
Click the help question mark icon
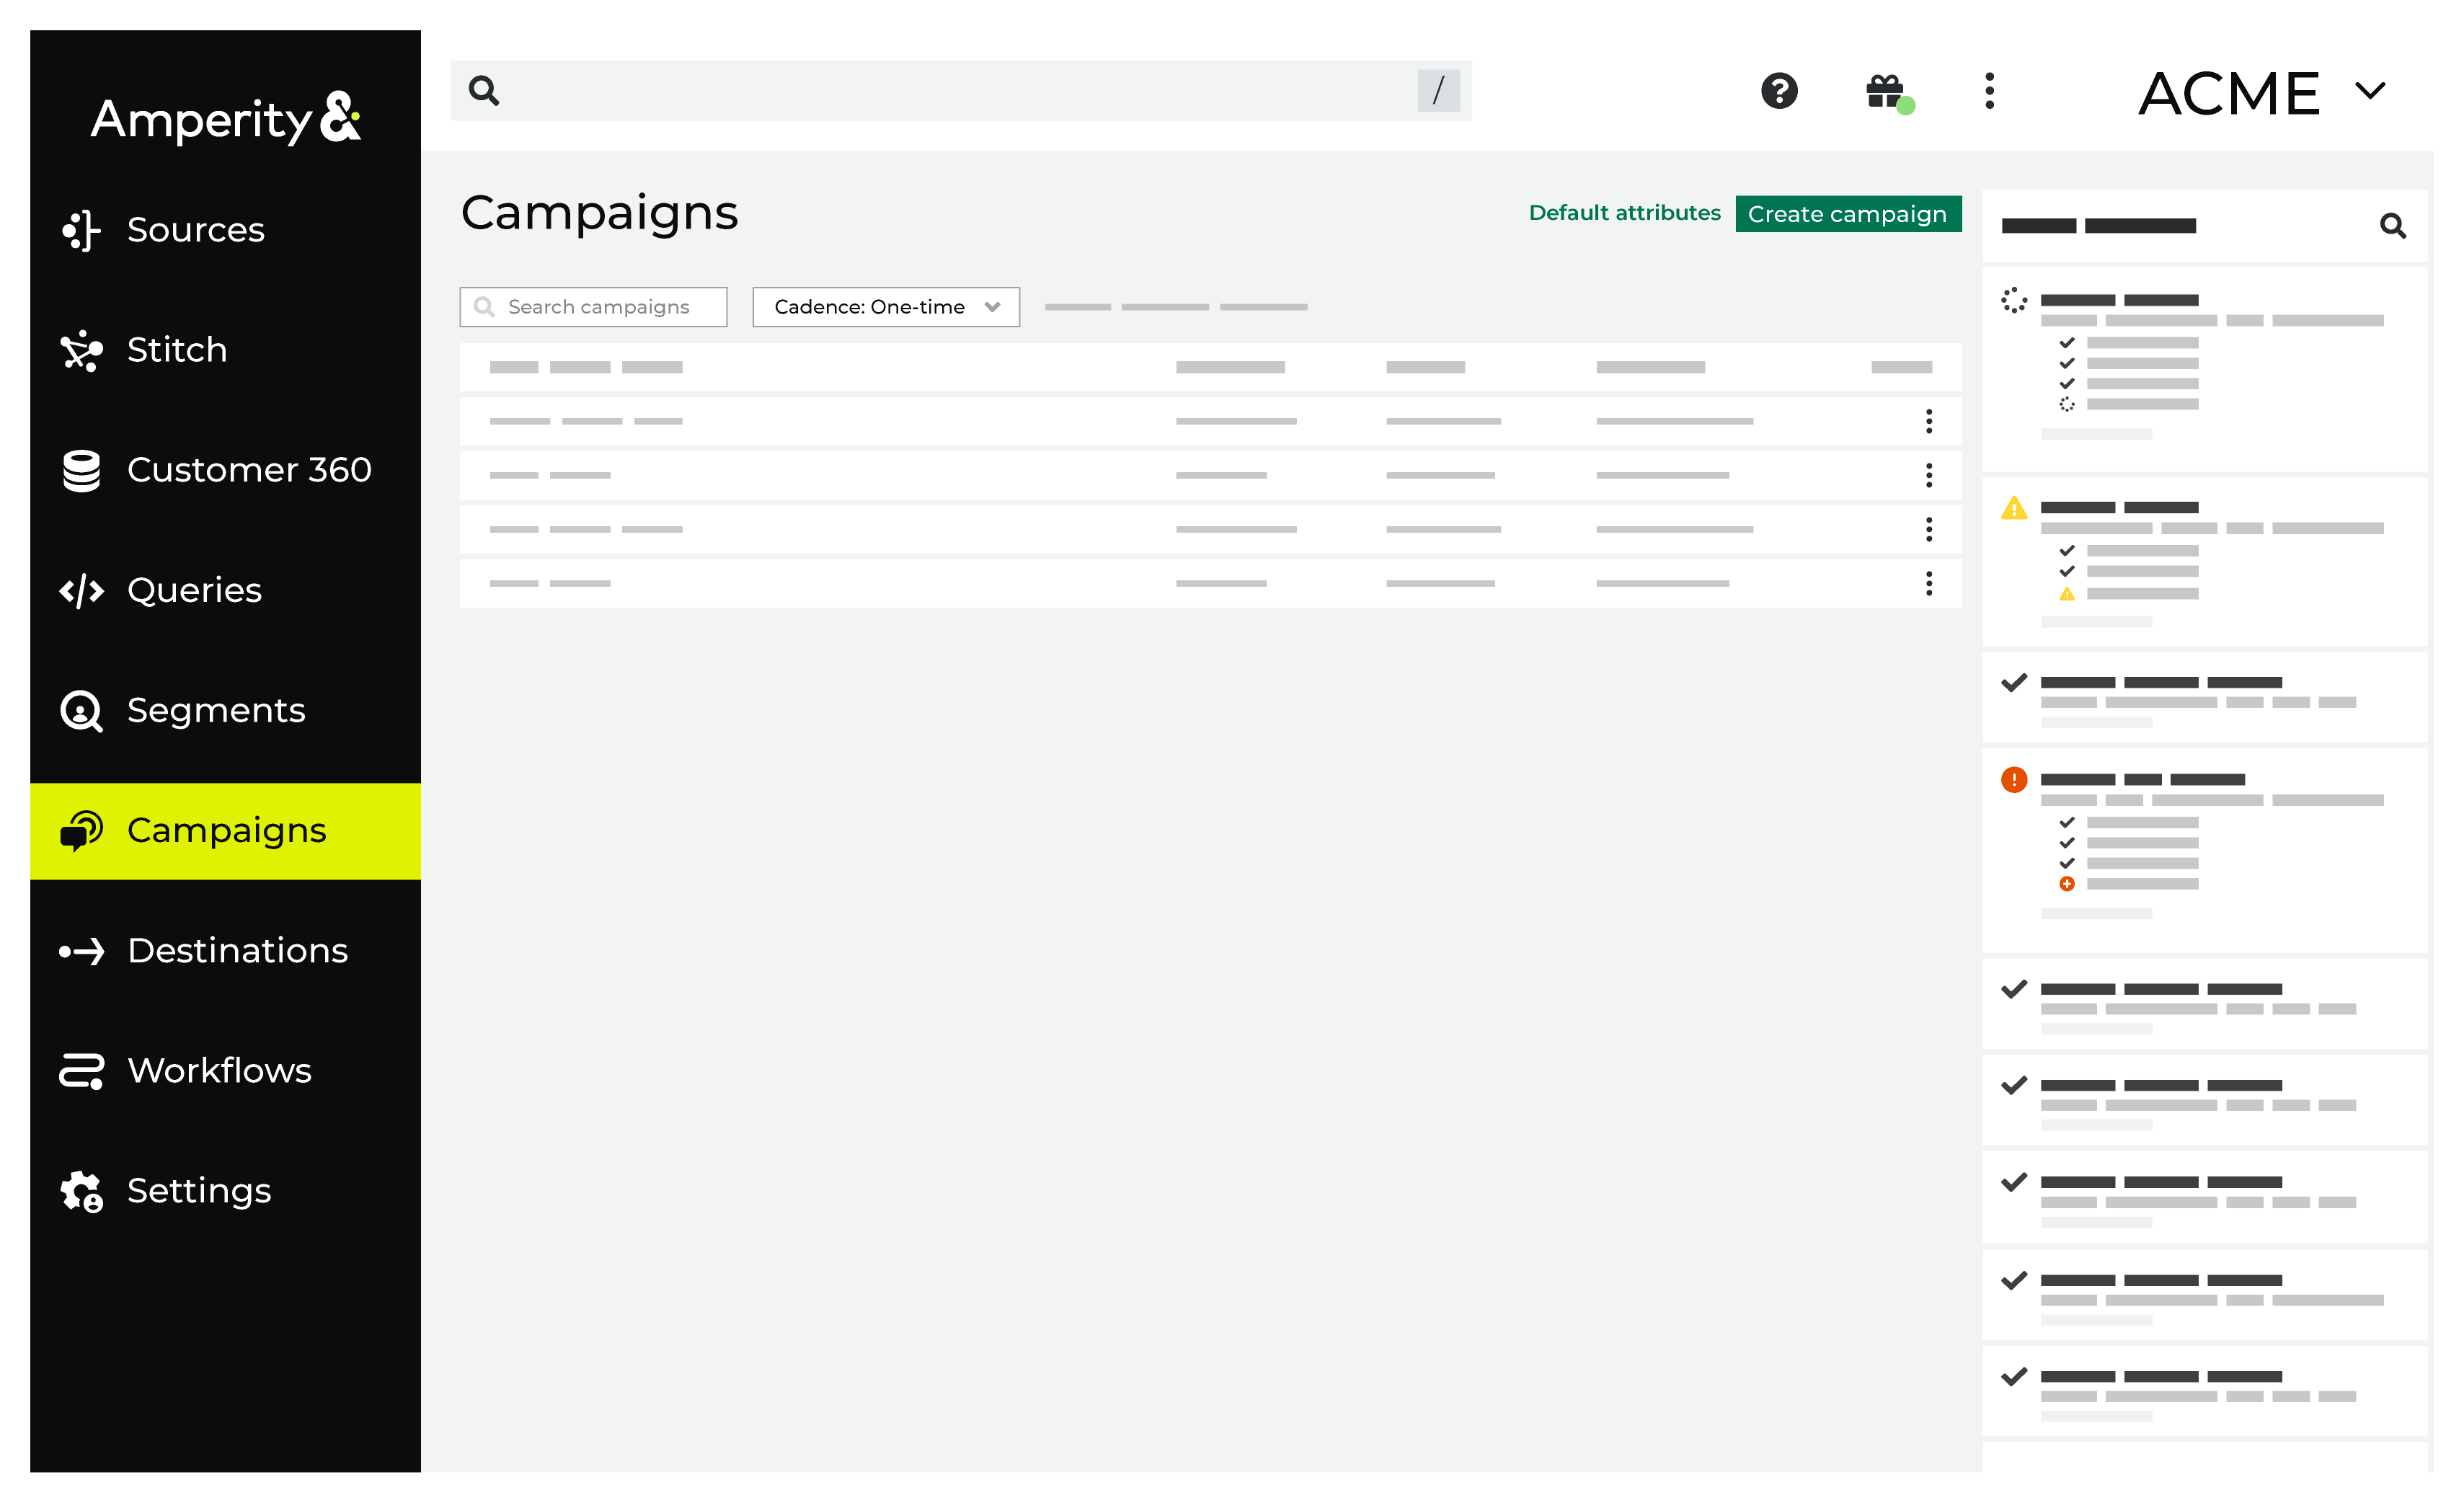click(1779, 92)
